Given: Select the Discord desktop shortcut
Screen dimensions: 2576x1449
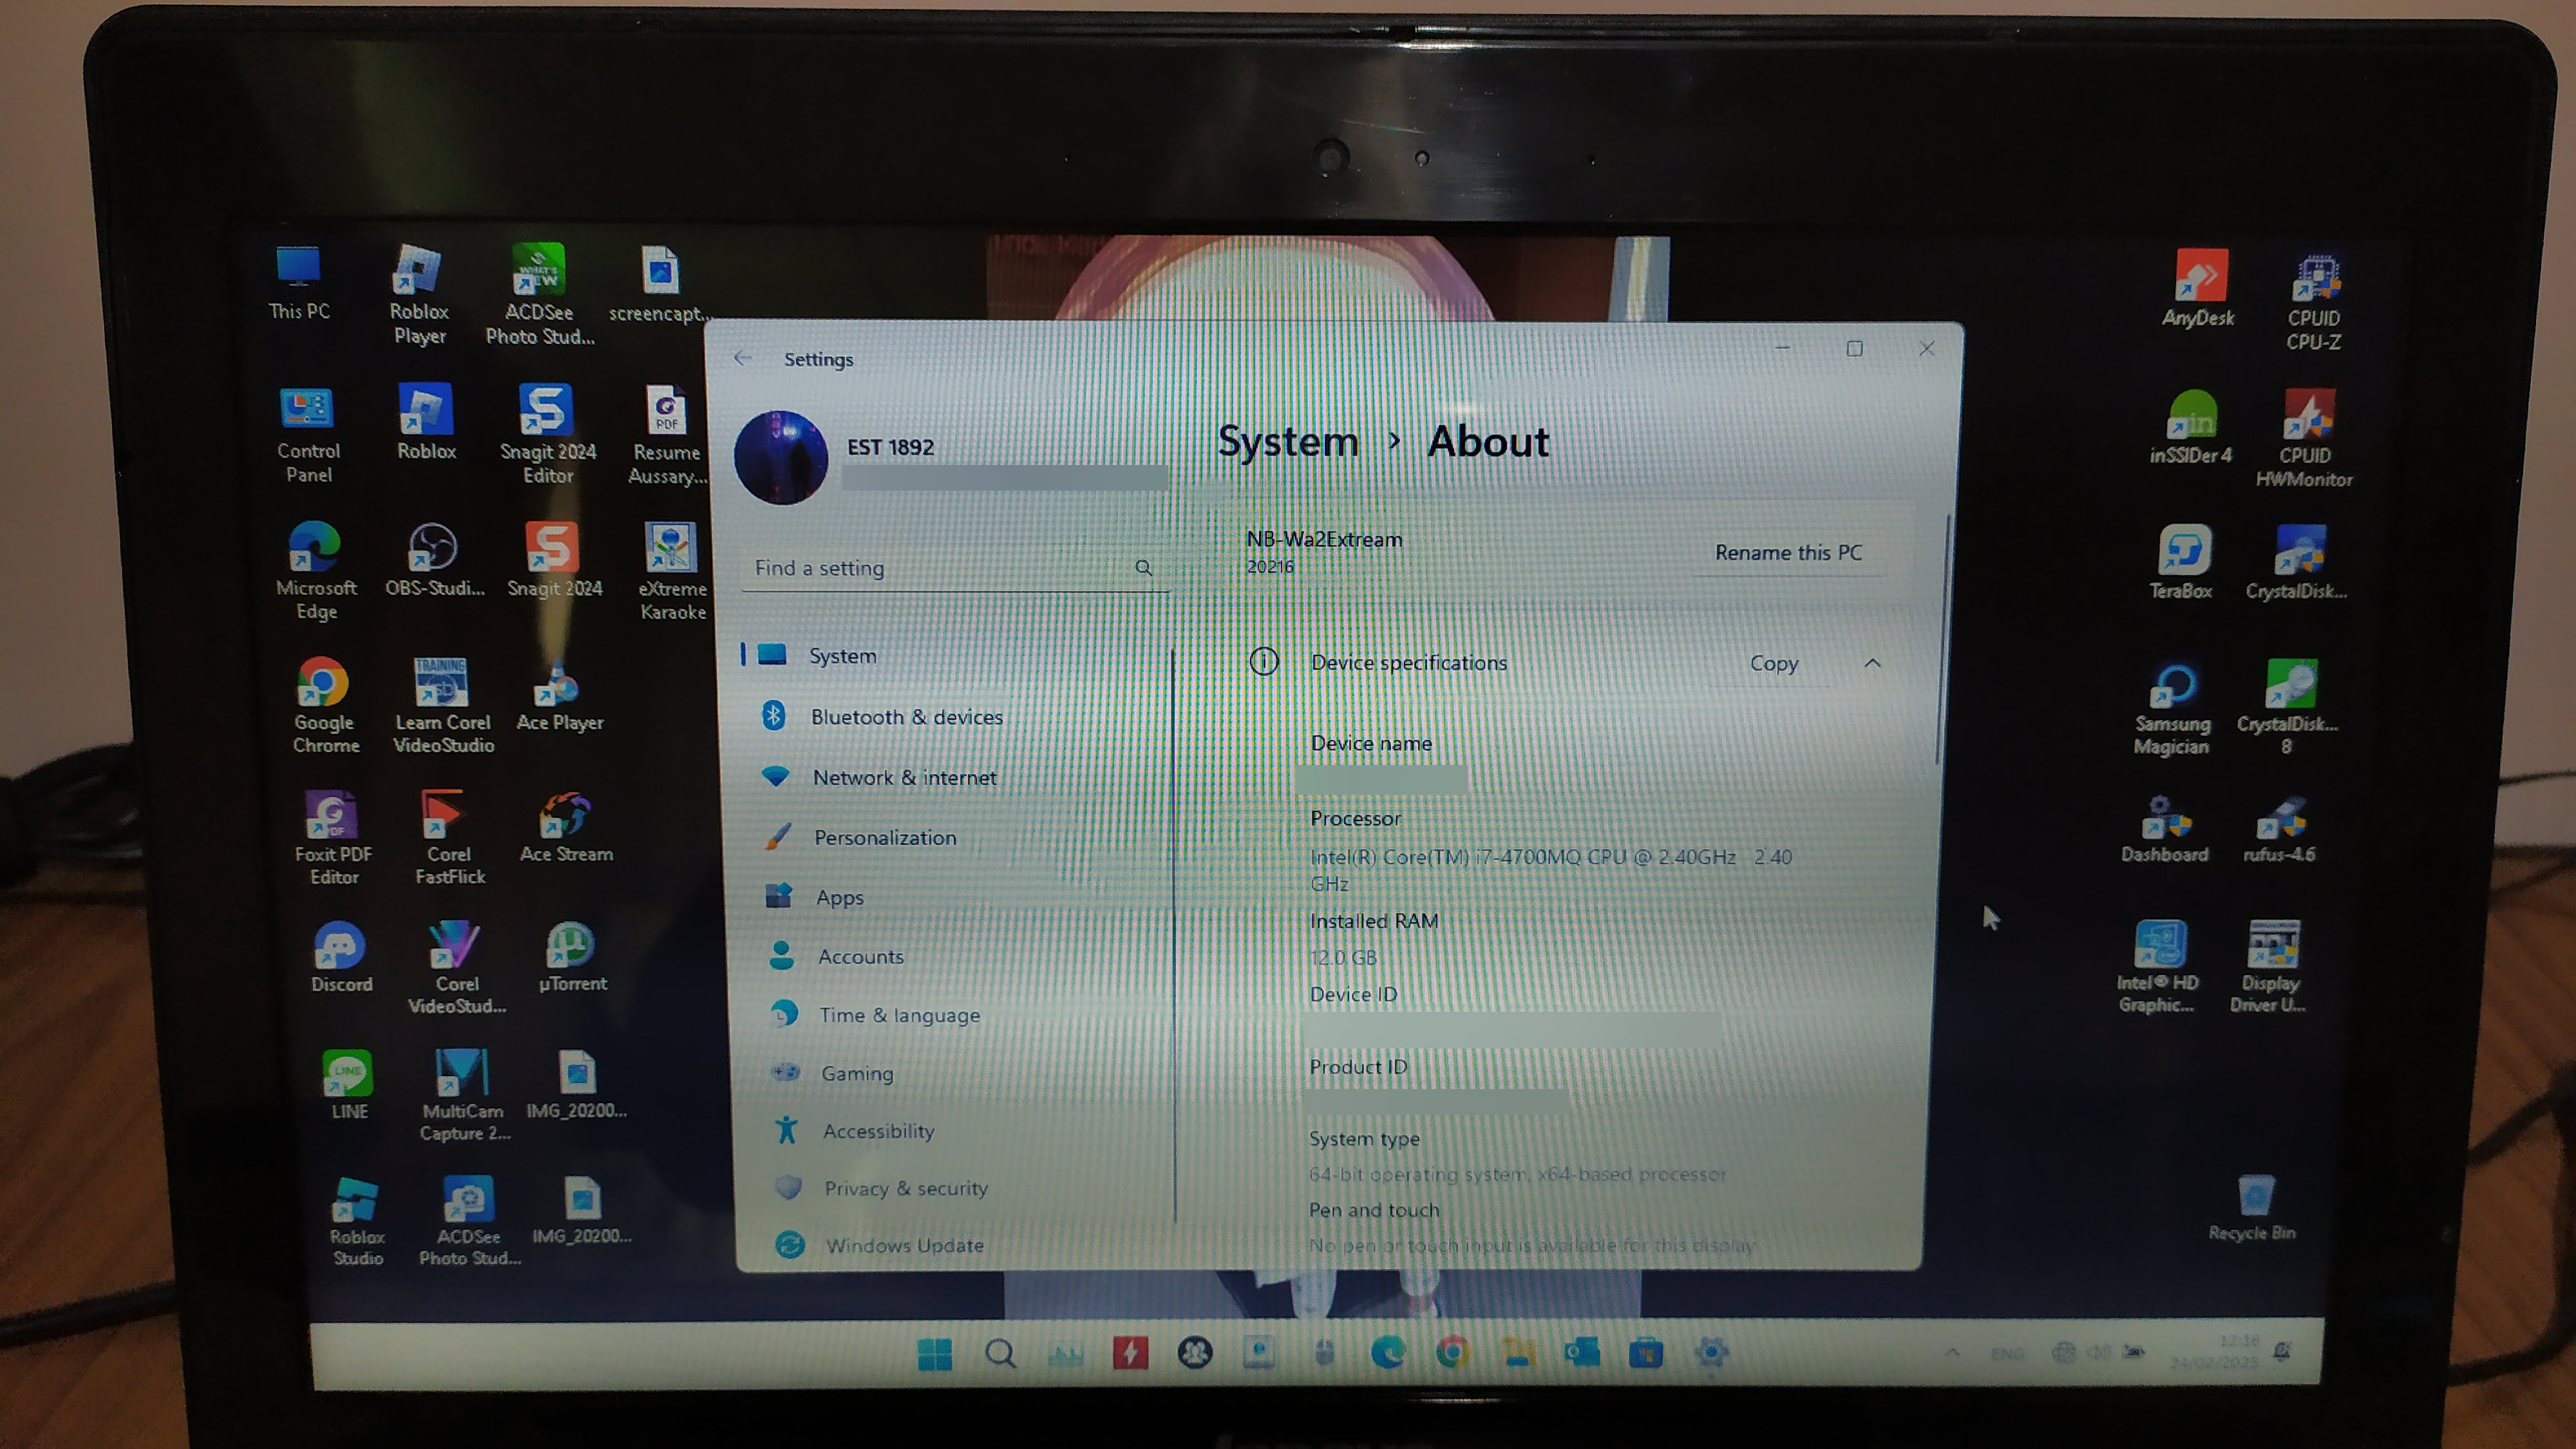Looking at the screenshot, I should pyautogui.click(x=341, y=958).
